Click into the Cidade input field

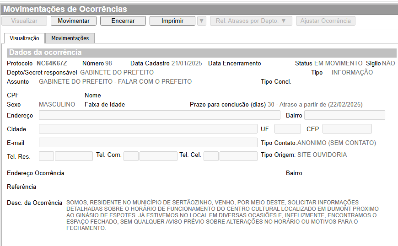click(148, 129)
